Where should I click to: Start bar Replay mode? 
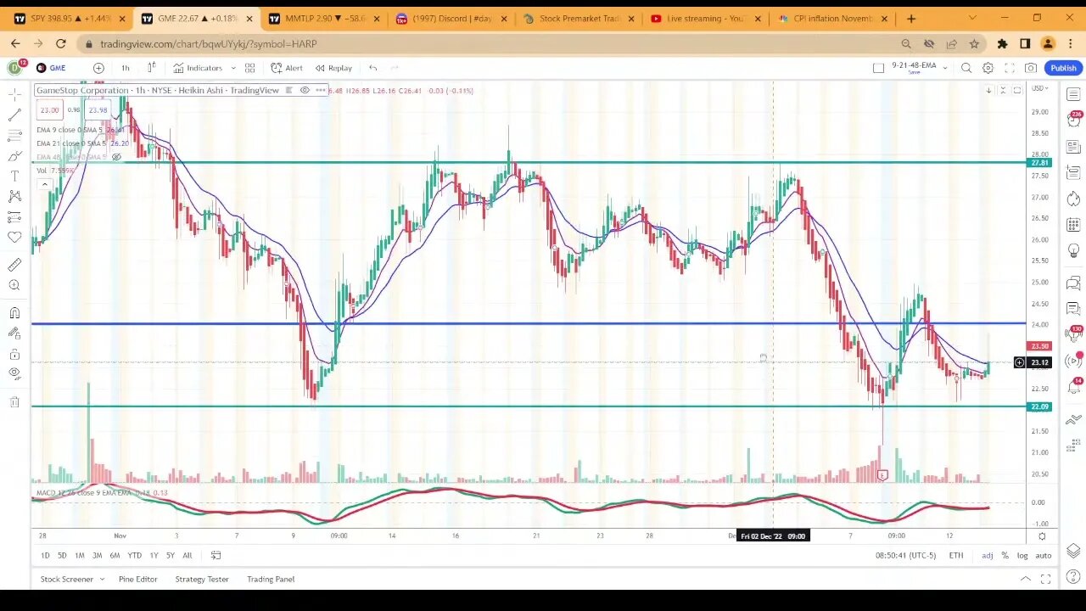click(333, 68)
